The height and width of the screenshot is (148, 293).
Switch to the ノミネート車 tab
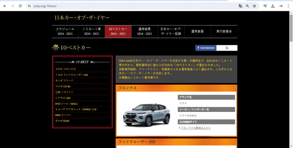coord(92,31)
